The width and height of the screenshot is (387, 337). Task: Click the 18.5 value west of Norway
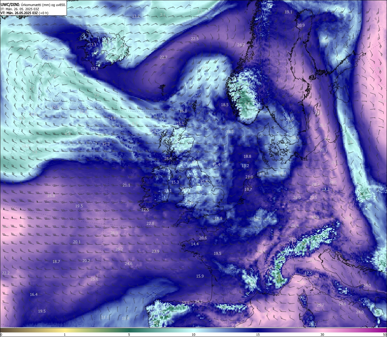click(x=225, y=105)
